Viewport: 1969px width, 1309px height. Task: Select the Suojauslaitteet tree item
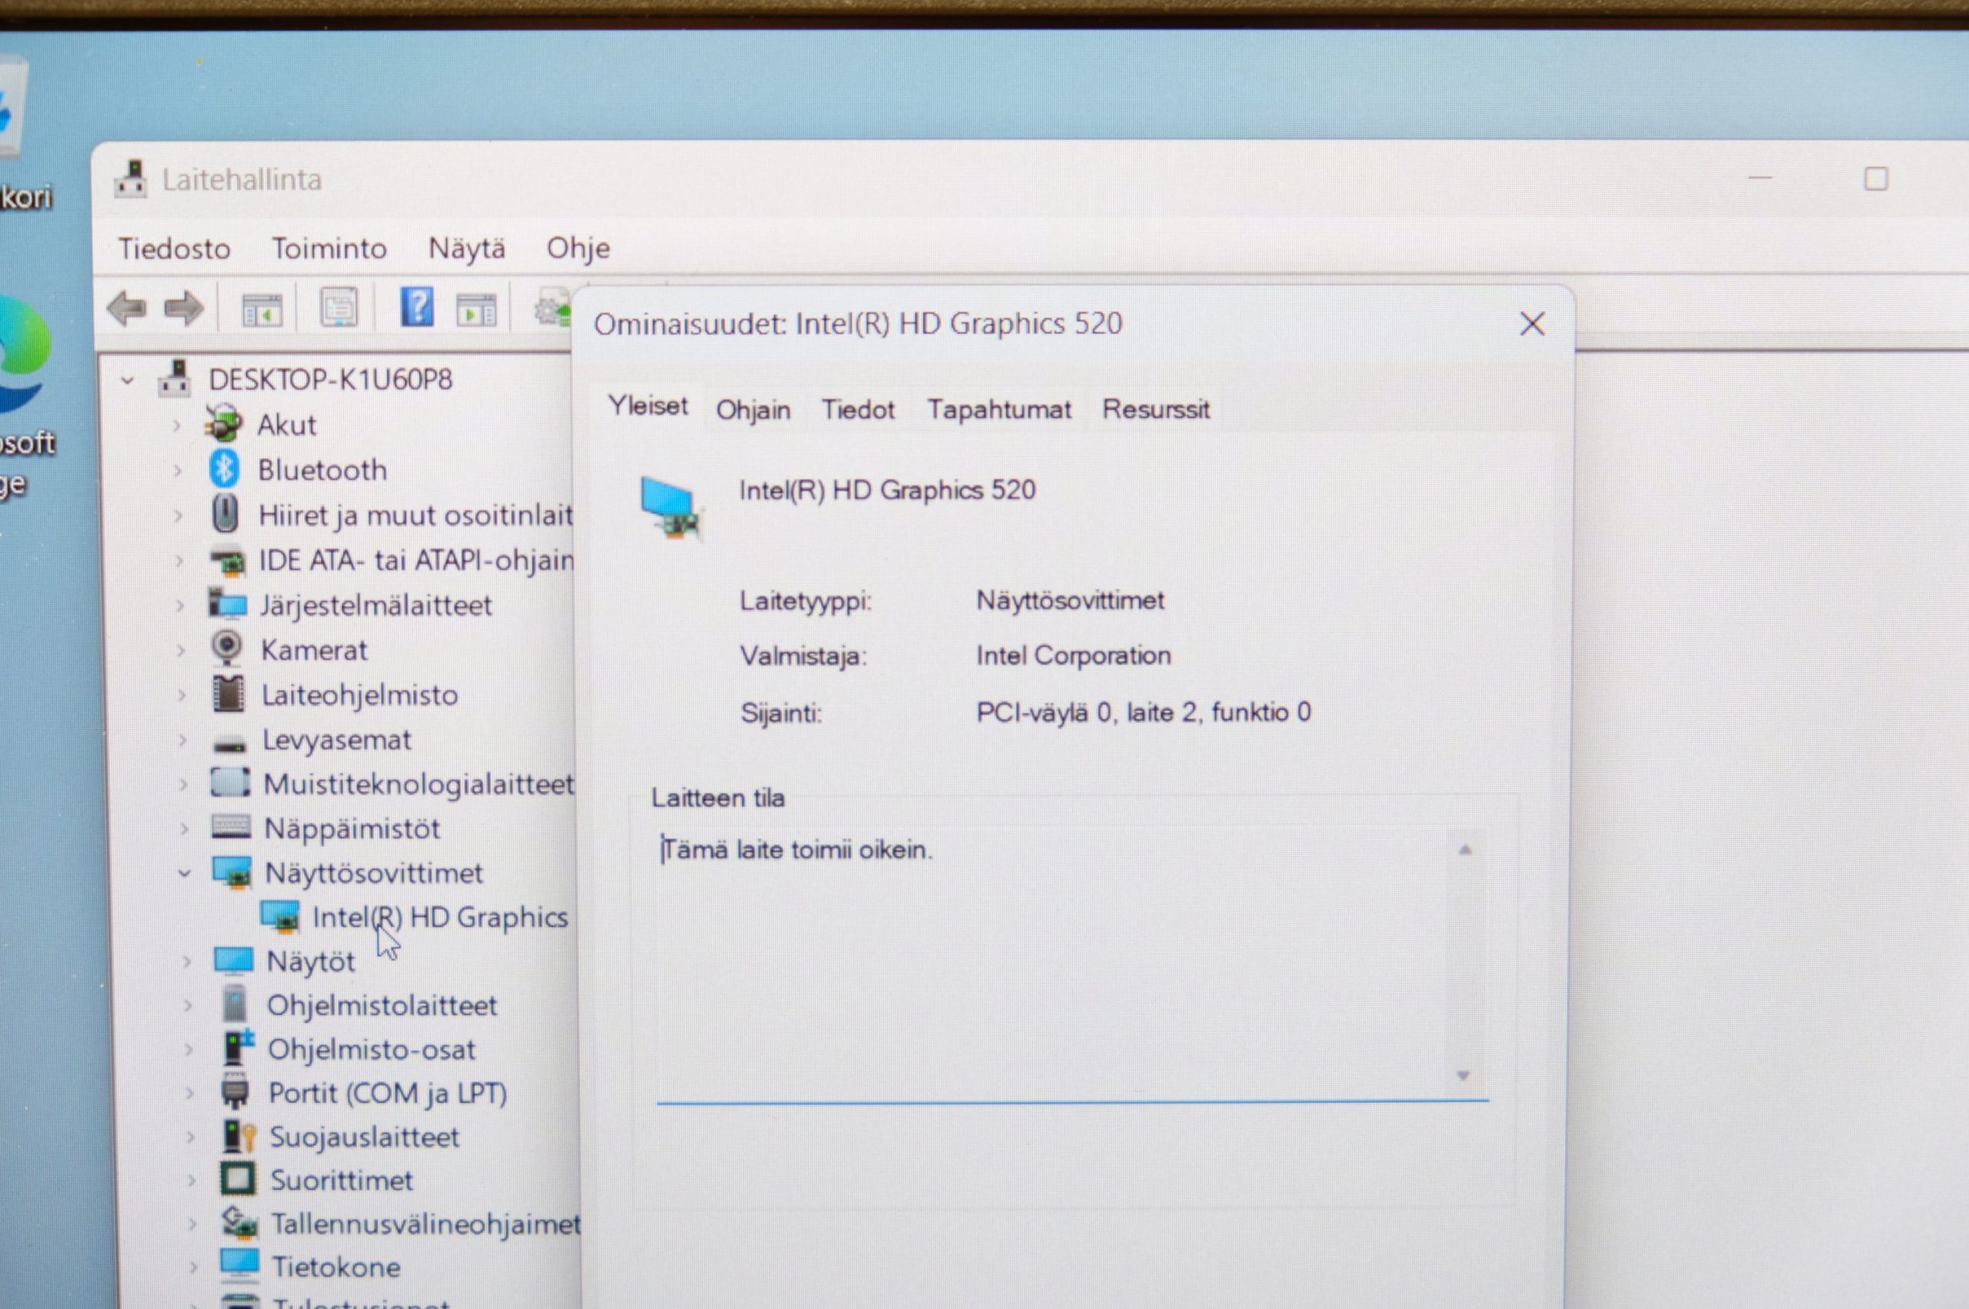(x=364, y=1137)
